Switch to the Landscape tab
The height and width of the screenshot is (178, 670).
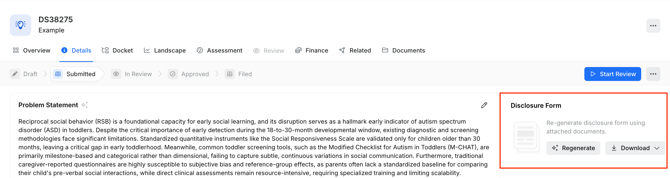(165, 50)
